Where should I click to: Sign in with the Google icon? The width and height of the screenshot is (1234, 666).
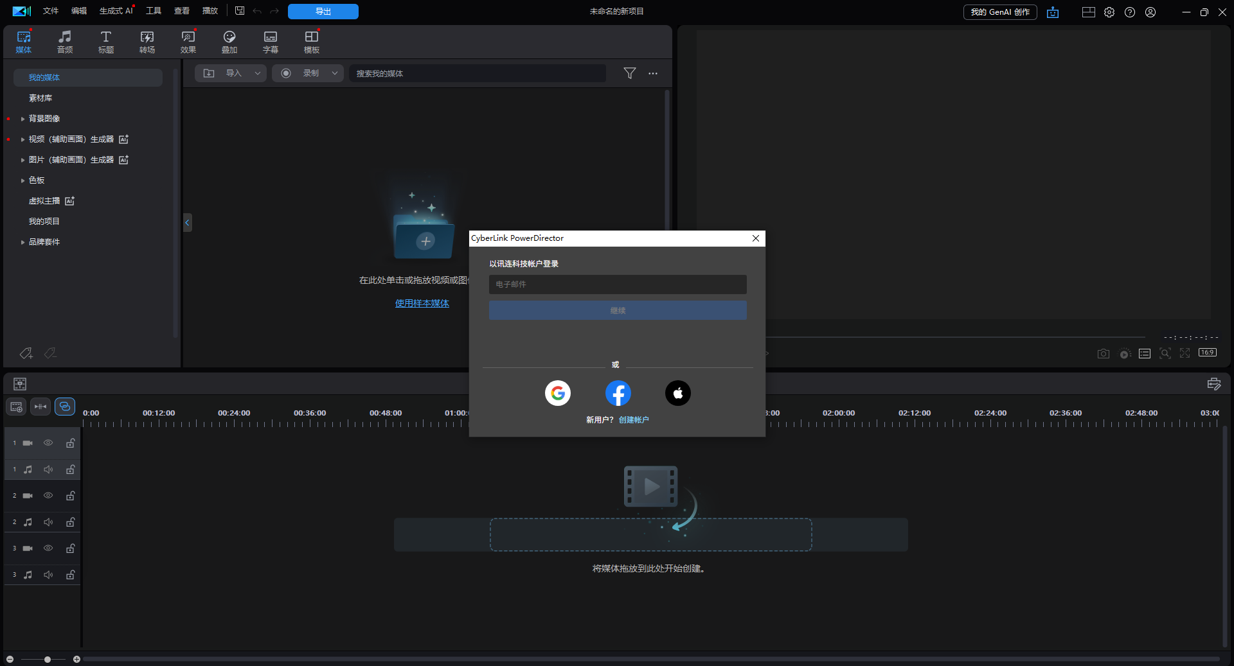pyautogui.click(x=557, y=393)
